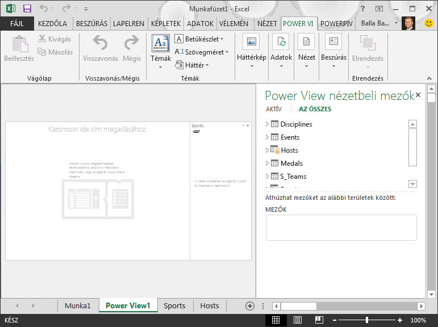This screenshot has width=438, height=327.
Task: Click the large Mégis redo button
Action: point(132,48)
